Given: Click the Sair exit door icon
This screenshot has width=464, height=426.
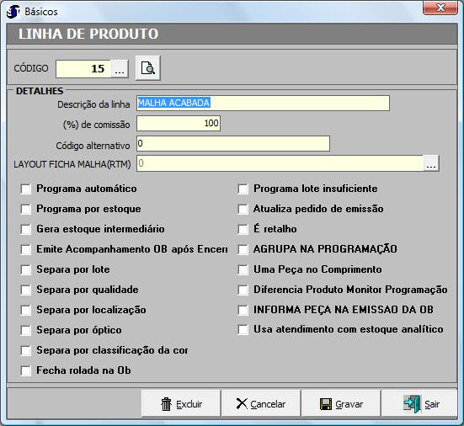Looking at the screenshot, I should coord(412,403).
